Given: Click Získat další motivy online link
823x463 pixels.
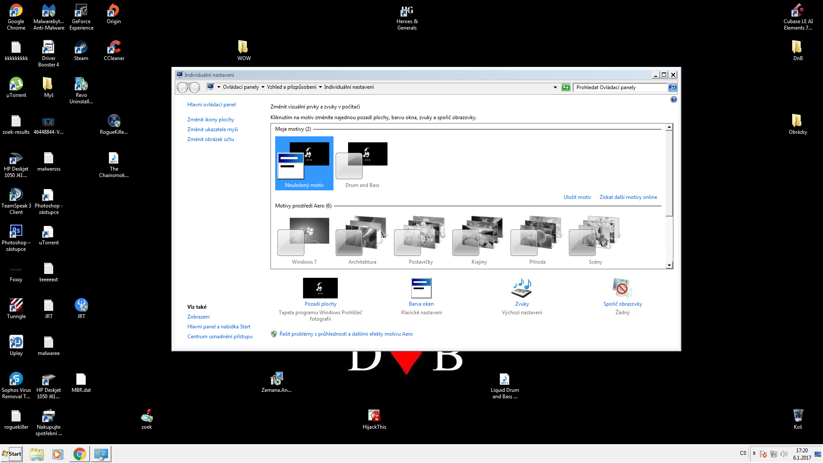Looking at the screenshot, I should click(x=628, y=197).
